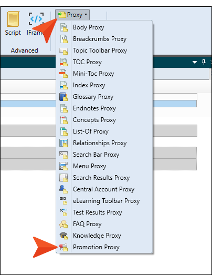This screenshot has width=212, height=275.
Task: Click the IFrame code bracket icon
Action: (x=36, y=18)
